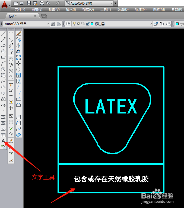This screenshot has width=184, height=208.
Task: Toggle 标注层 layer lock padlock
Action: pos(88,24)
